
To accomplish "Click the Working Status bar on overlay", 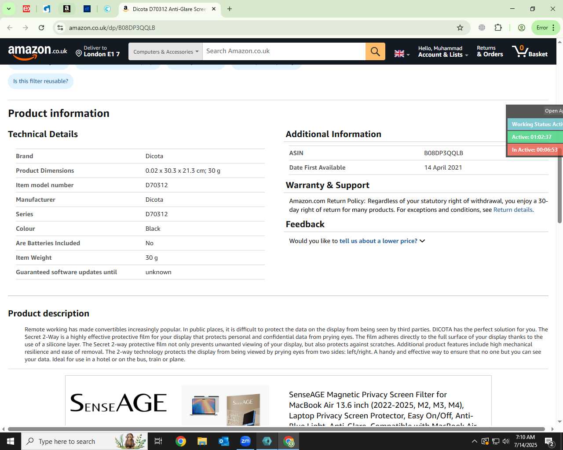I will pyautogui.click(x=535, y=124).
